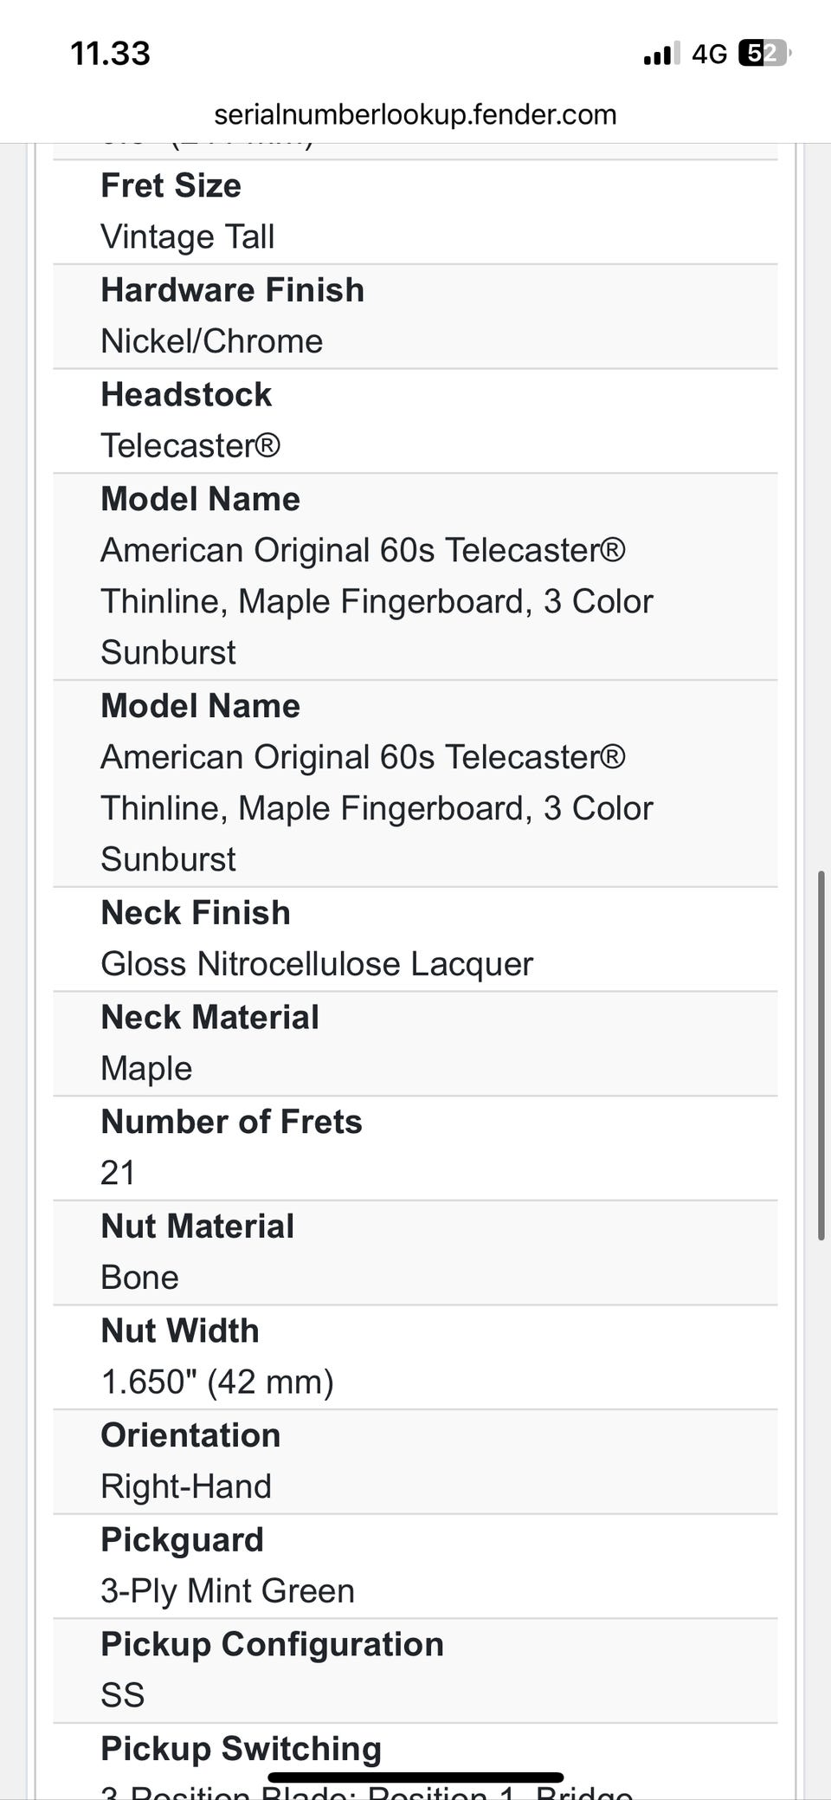The height and width of the screenshot is (1800, 831).
Task: Select the Neck Material label
Action: pos(209,1018)
